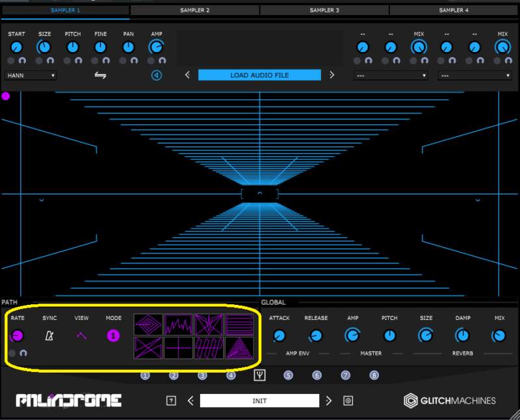Switch to the Sampler 4 tab
Screen dimensions: 520x420
454,10
